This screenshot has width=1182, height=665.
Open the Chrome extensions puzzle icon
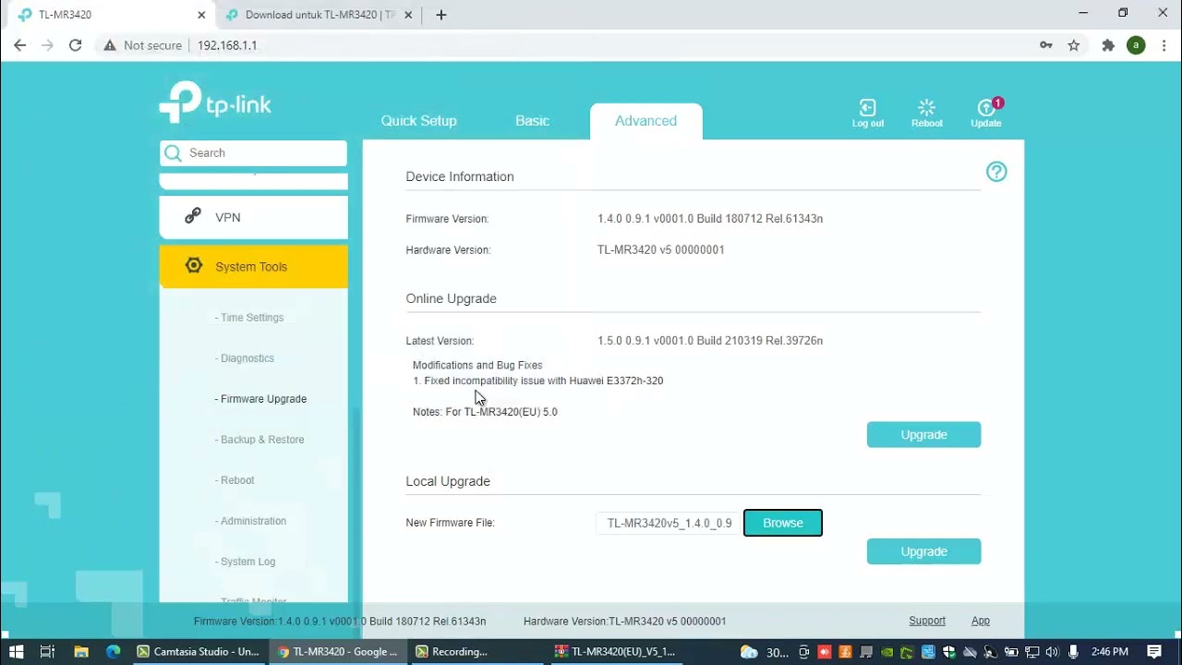[1108, 45]
